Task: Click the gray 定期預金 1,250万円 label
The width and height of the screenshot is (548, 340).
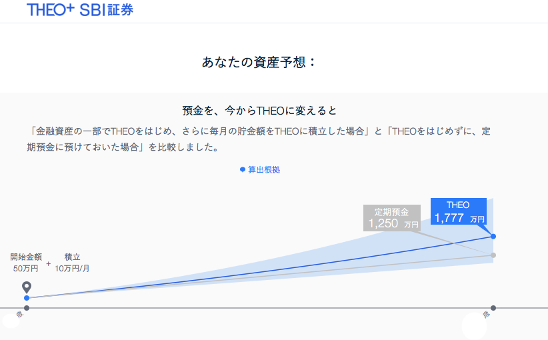Action: coord(392,218)
